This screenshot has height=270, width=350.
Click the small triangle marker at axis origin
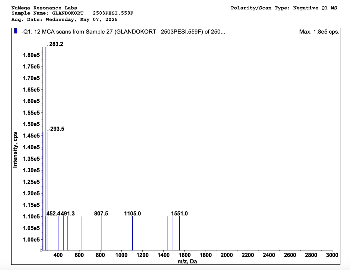(41, 250)
